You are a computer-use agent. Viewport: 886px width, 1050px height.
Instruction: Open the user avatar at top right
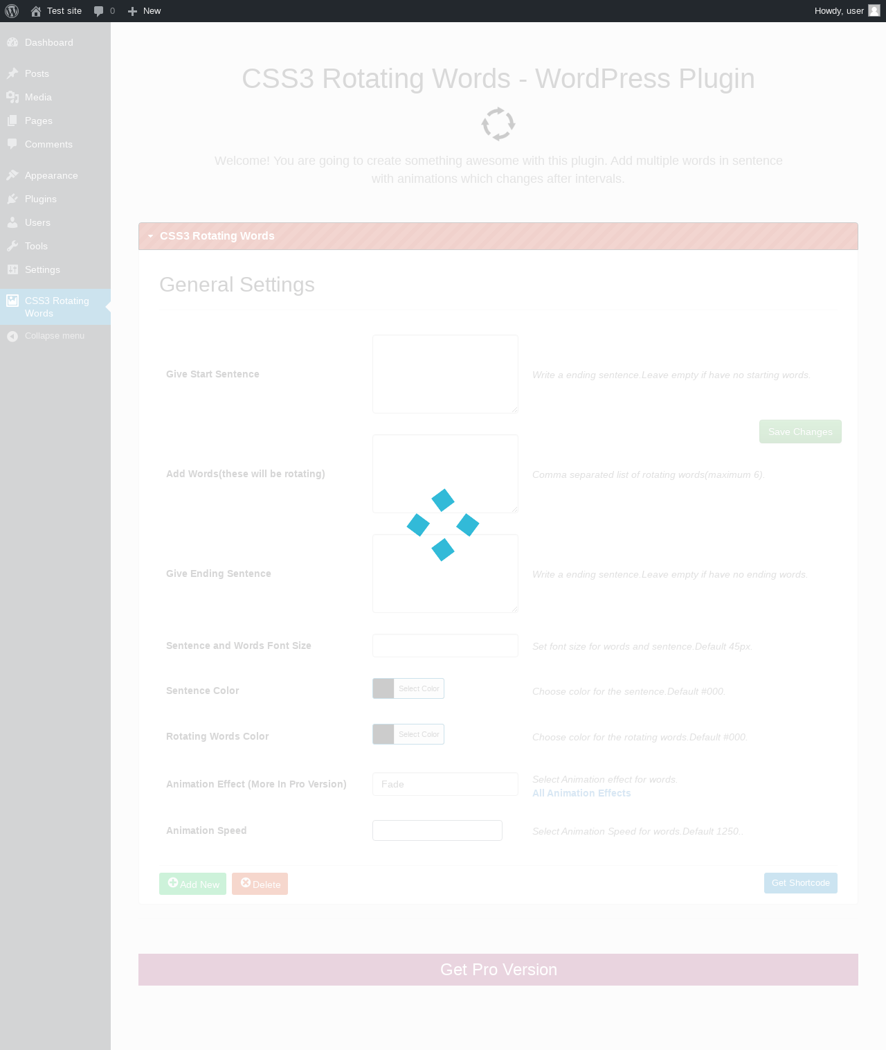(874, 10)
